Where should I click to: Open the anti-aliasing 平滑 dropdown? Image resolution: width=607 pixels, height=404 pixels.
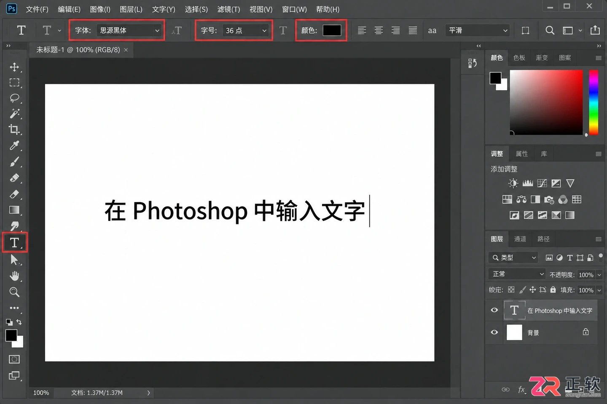click(x=478, y=30)
